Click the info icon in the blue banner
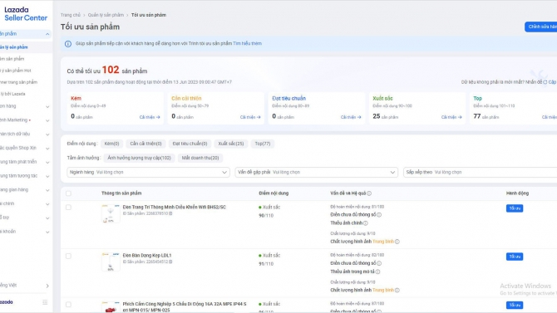This screenshot has width=557, height=313. [x=68, y=44]
